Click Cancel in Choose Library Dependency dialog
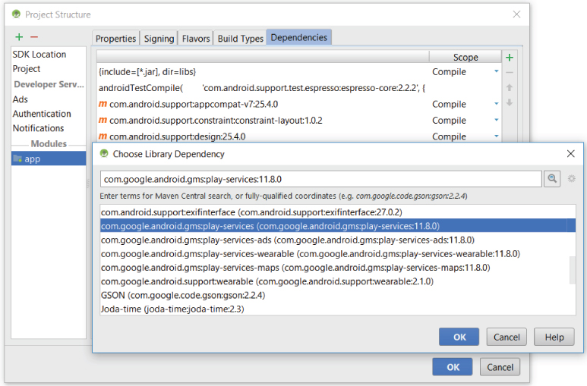This screenshot has width=587, height=386. click(507, 337)
